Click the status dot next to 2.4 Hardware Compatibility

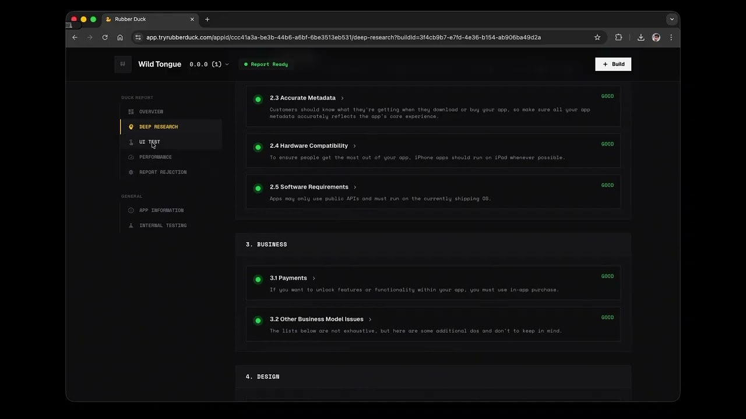[x=258, y=147]
